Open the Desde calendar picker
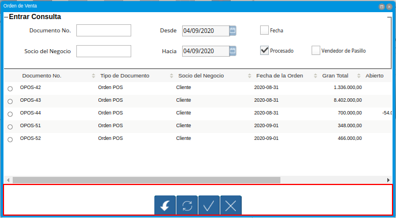 coord(232,31)
